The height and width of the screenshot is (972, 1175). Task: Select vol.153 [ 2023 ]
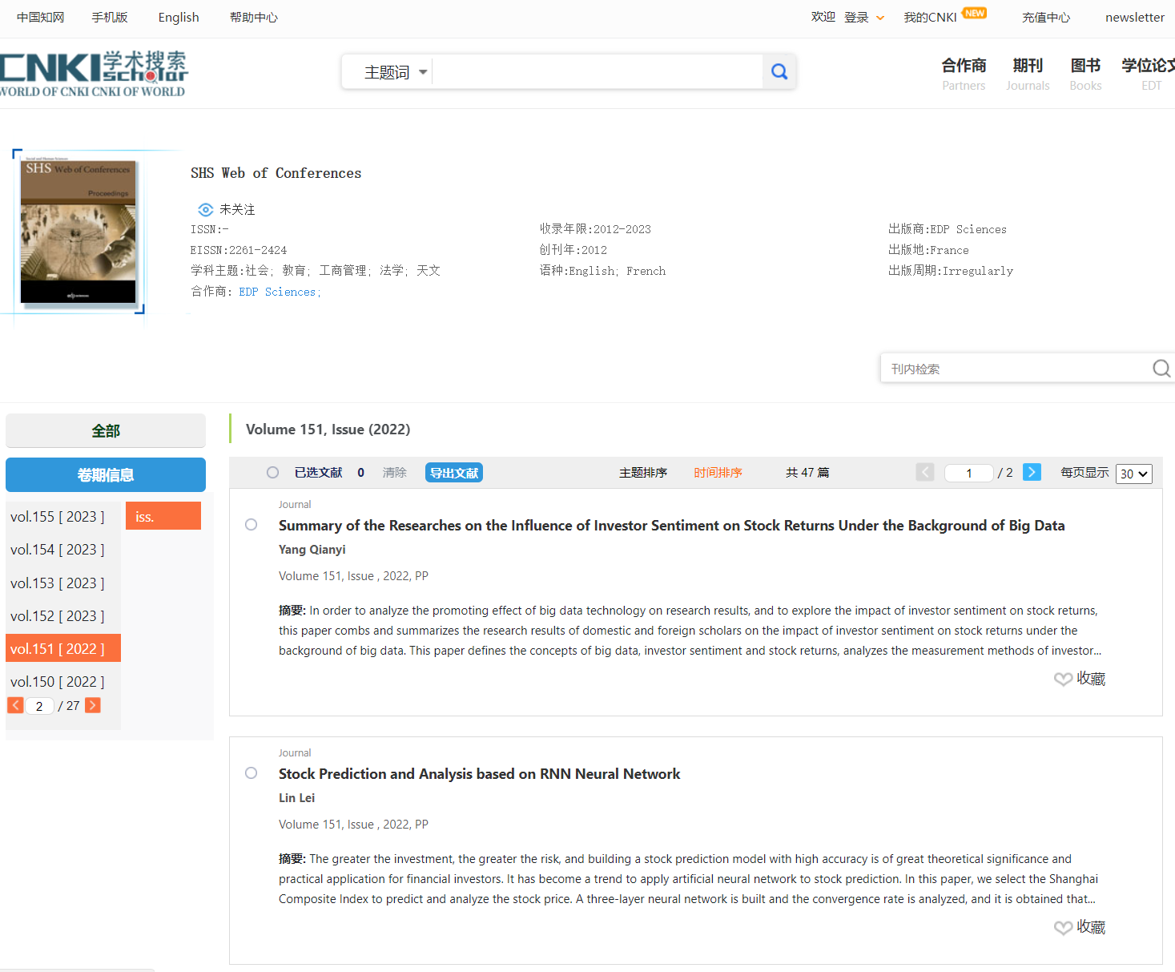[x=58, y=583]
